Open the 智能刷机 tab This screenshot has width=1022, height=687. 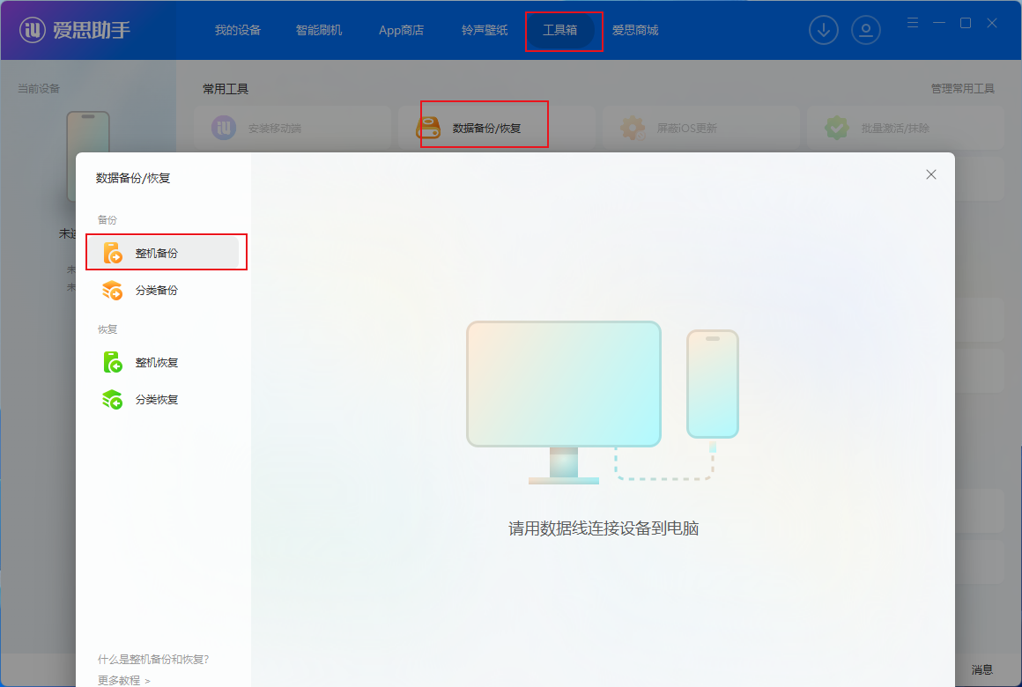319,30
